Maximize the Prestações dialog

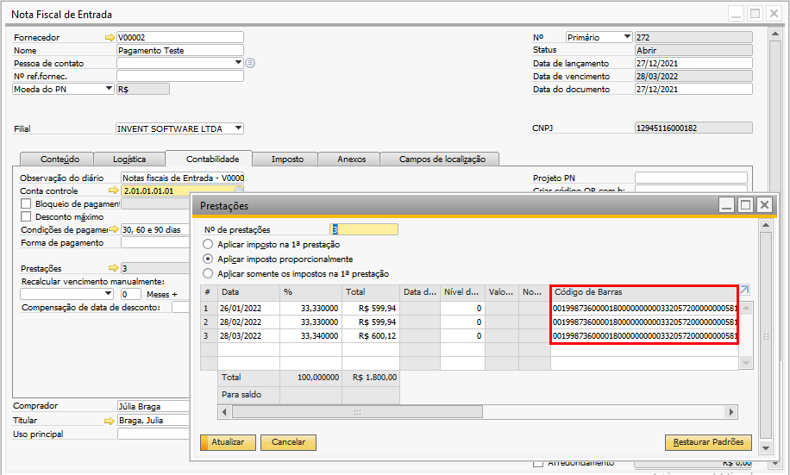[x=746, y=205]
